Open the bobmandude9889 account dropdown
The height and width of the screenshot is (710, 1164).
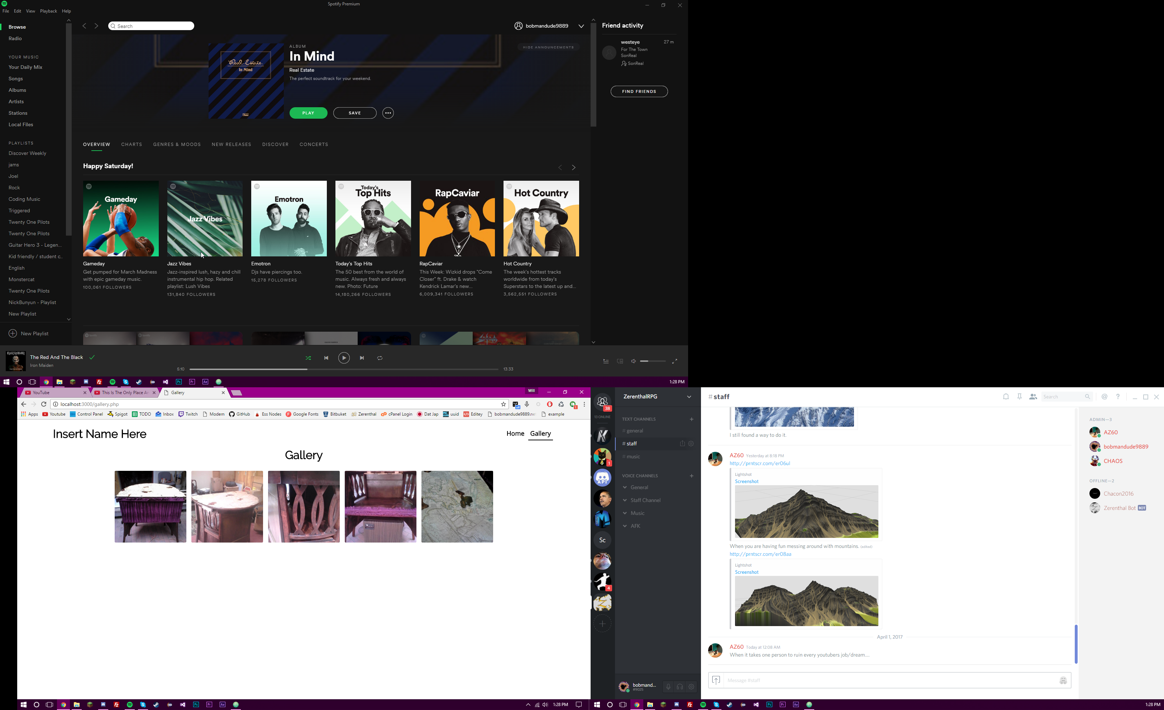point(581,26)
